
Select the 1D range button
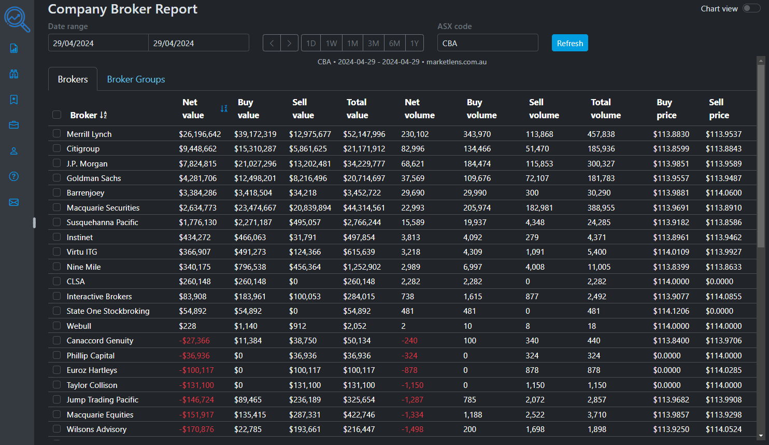click(x=311, y=43)
